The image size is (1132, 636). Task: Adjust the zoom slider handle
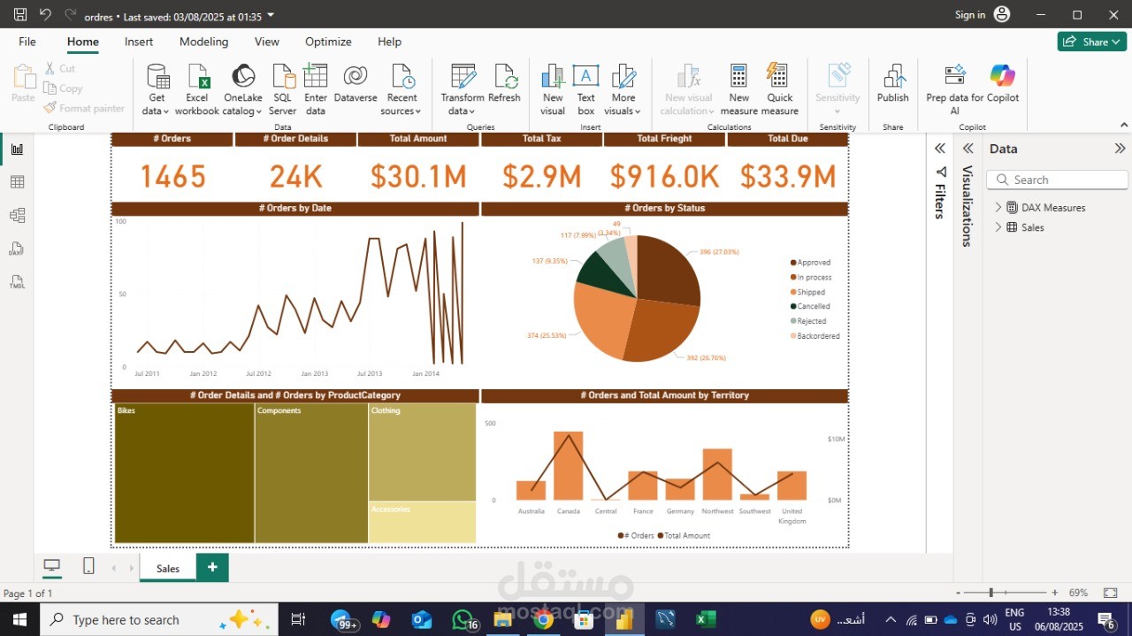click(x=991, y=593)
